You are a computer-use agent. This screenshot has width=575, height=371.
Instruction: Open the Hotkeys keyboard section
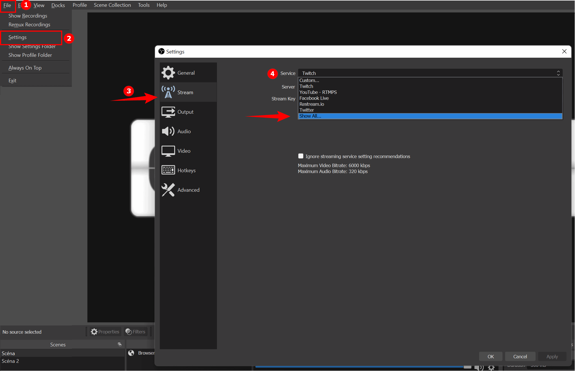click(x=188, y=170)
